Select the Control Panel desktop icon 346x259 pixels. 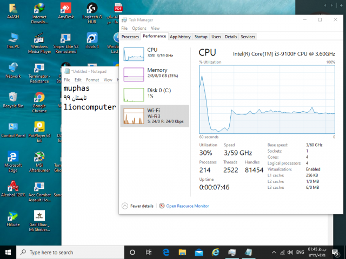click(13, 130)
